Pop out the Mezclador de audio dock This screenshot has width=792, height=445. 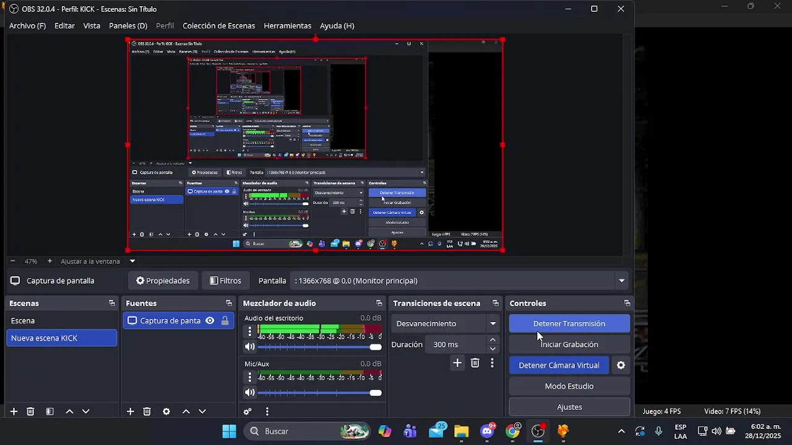point(379,303)
